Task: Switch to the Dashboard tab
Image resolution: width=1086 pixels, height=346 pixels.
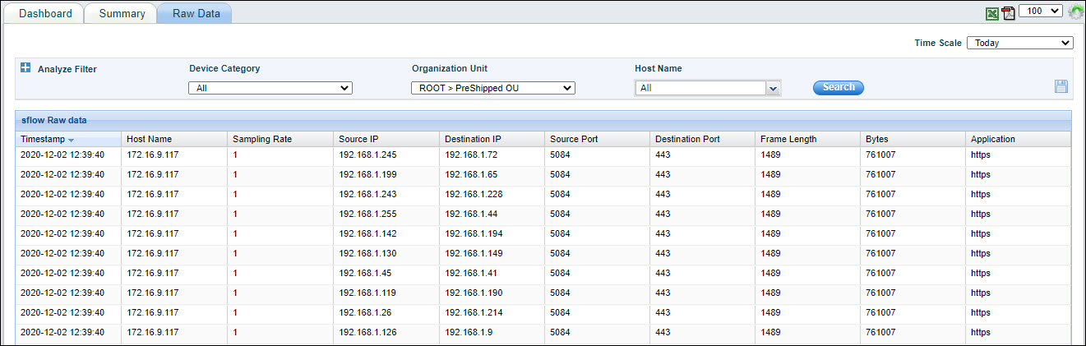Action: click(45, 14)
